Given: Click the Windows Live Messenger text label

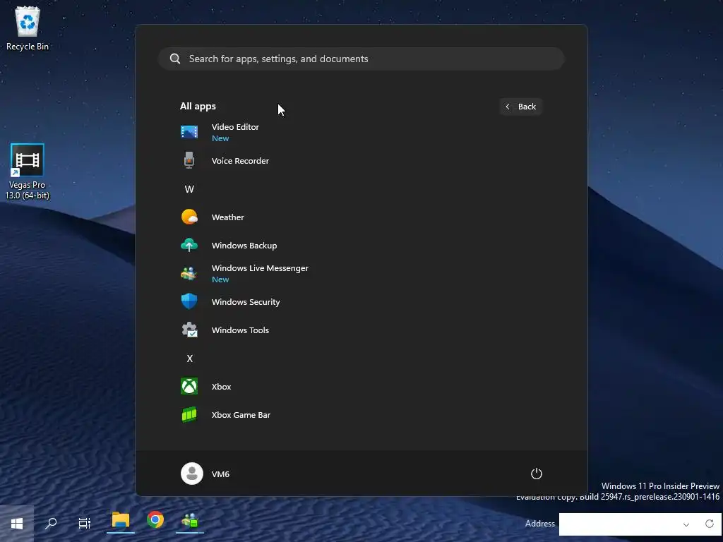Looking at the screenshot, I should pos(260,267).
